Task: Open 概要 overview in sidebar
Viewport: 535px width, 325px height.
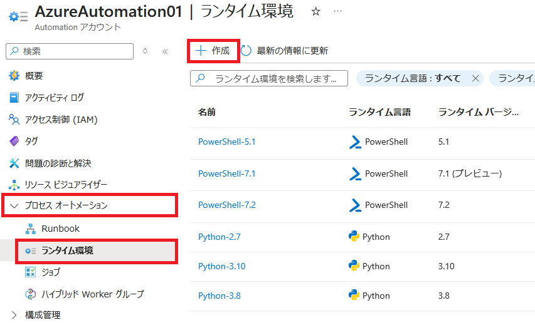Action: coord(34,76)
